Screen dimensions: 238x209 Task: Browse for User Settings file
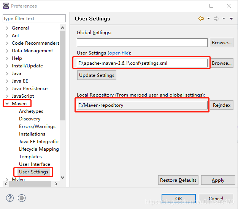[x=222, y=63]
